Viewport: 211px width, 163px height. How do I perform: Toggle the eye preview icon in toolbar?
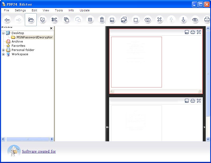(x=195, y=20)
